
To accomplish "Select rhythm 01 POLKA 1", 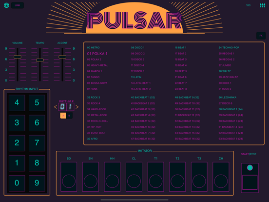I will point(97,54).
